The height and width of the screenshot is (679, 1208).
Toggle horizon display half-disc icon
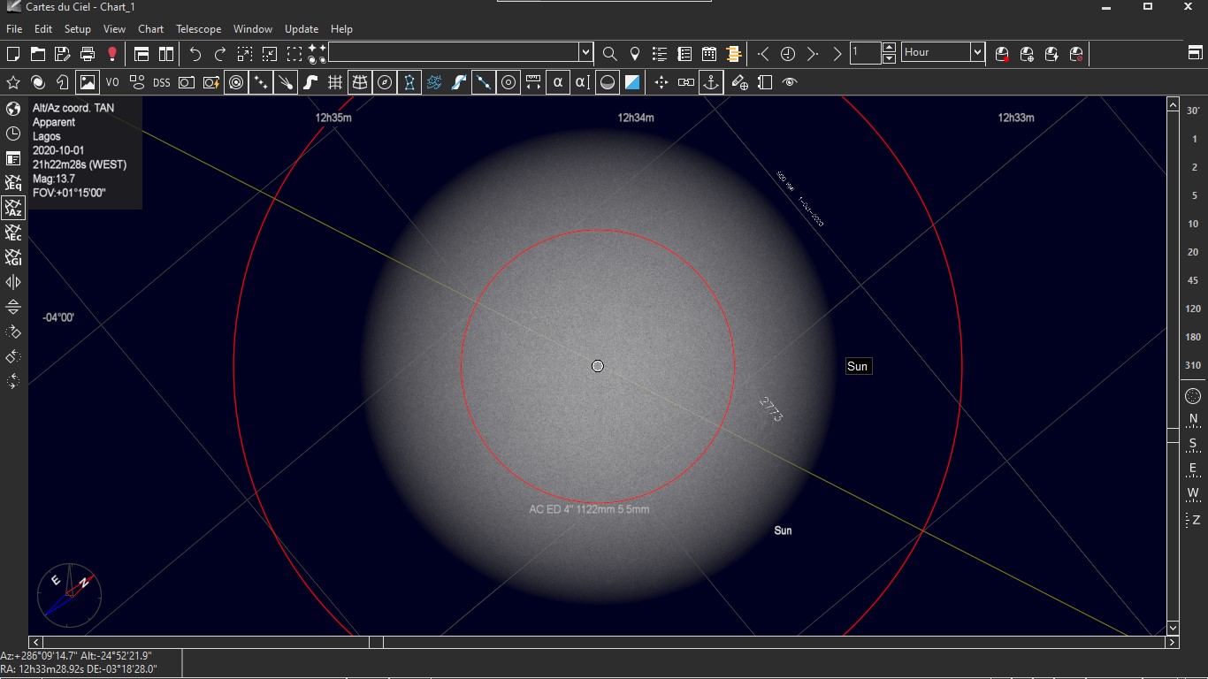click(x=608, y=82)
